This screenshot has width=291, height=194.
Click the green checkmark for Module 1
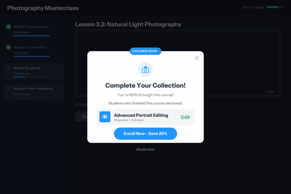9,27
